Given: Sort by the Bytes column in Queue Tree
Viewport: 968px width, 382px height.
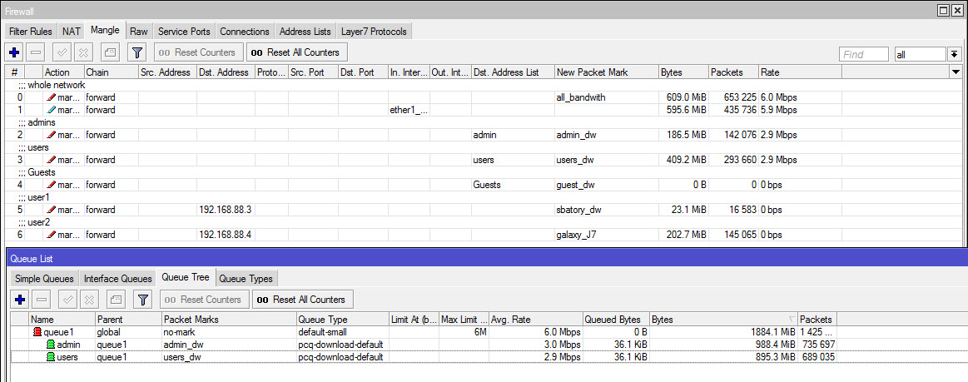Looking at the screenshot, I should click(x=723, y=320).
